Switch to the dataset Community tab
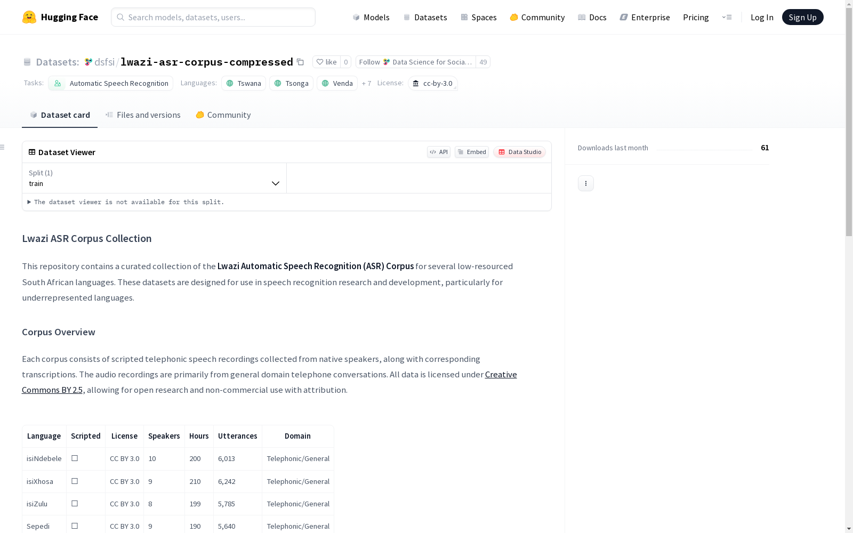 [223, 115]
